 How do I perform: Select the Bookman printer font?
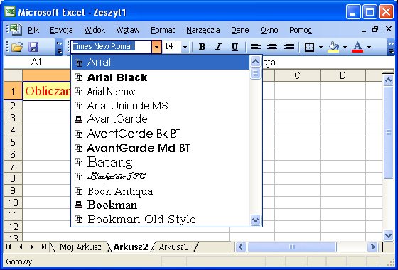[161, 205]
